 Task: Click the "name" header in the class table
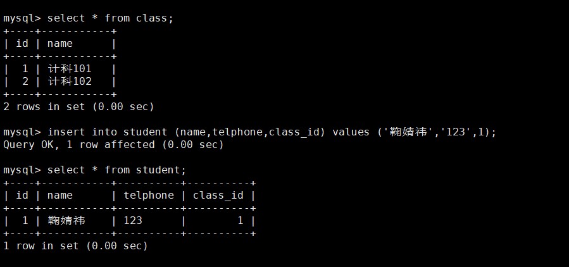(x=60, y=44)
